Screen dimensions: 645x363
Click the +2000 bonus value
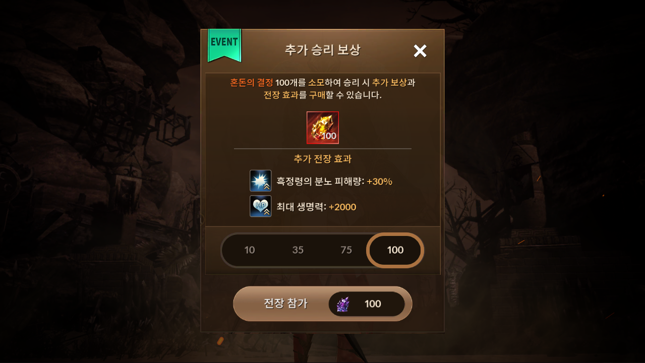[342, 207]
